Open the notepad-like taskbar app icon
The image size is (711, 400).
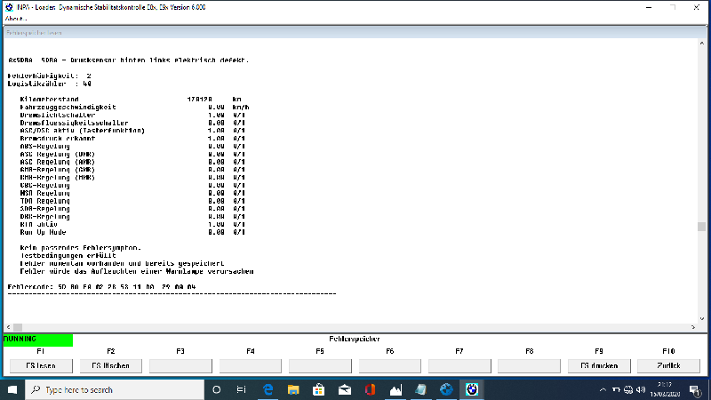(x=420, y=389)
